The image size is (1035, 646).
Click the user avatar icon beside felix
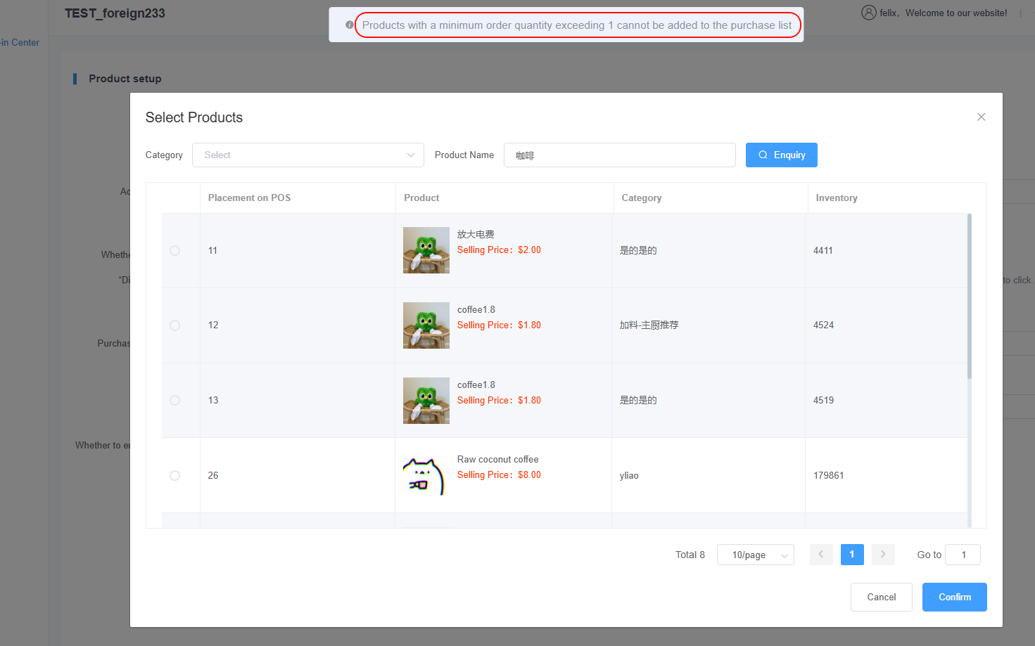pos(868,13)
